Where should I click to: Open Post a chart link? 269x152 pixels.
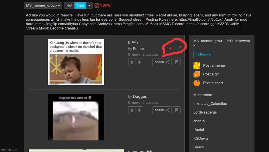(213, 83)
